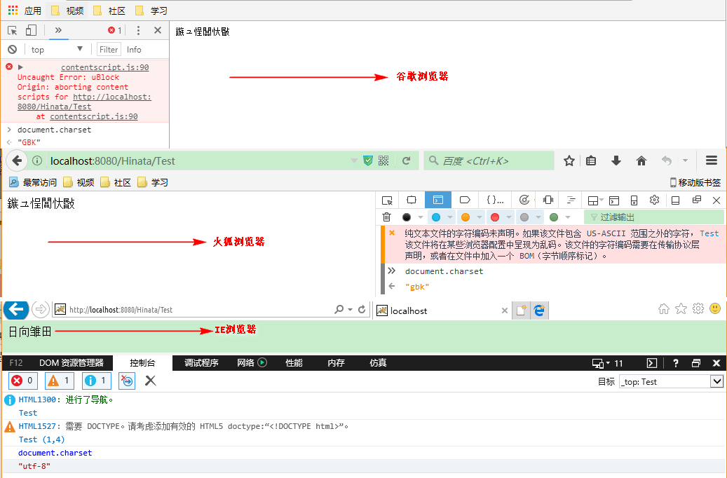Image resolution: width=727 pixels, height=478 pixels.
Task: Go back in IE browser
Action: [x=16, y=309]
